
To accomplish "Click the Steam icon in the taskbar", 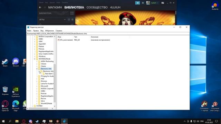I will [37, 121].
